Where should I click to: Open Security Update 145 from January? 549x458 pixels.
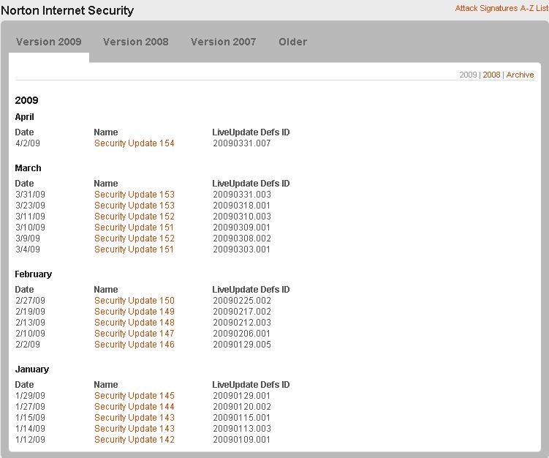[x=135, y=396]
